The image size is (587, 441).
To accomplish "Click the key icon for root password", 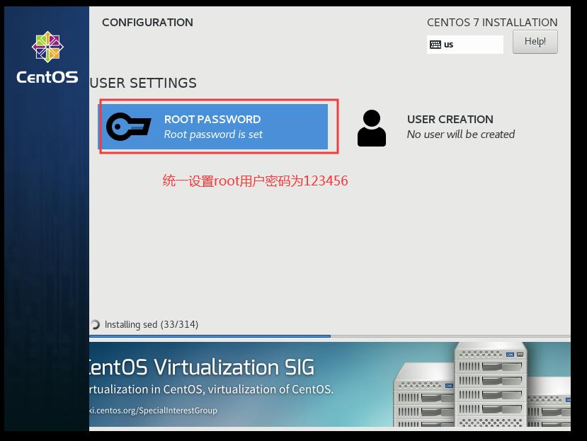I will pyautogui.click(x=128, y=127).
